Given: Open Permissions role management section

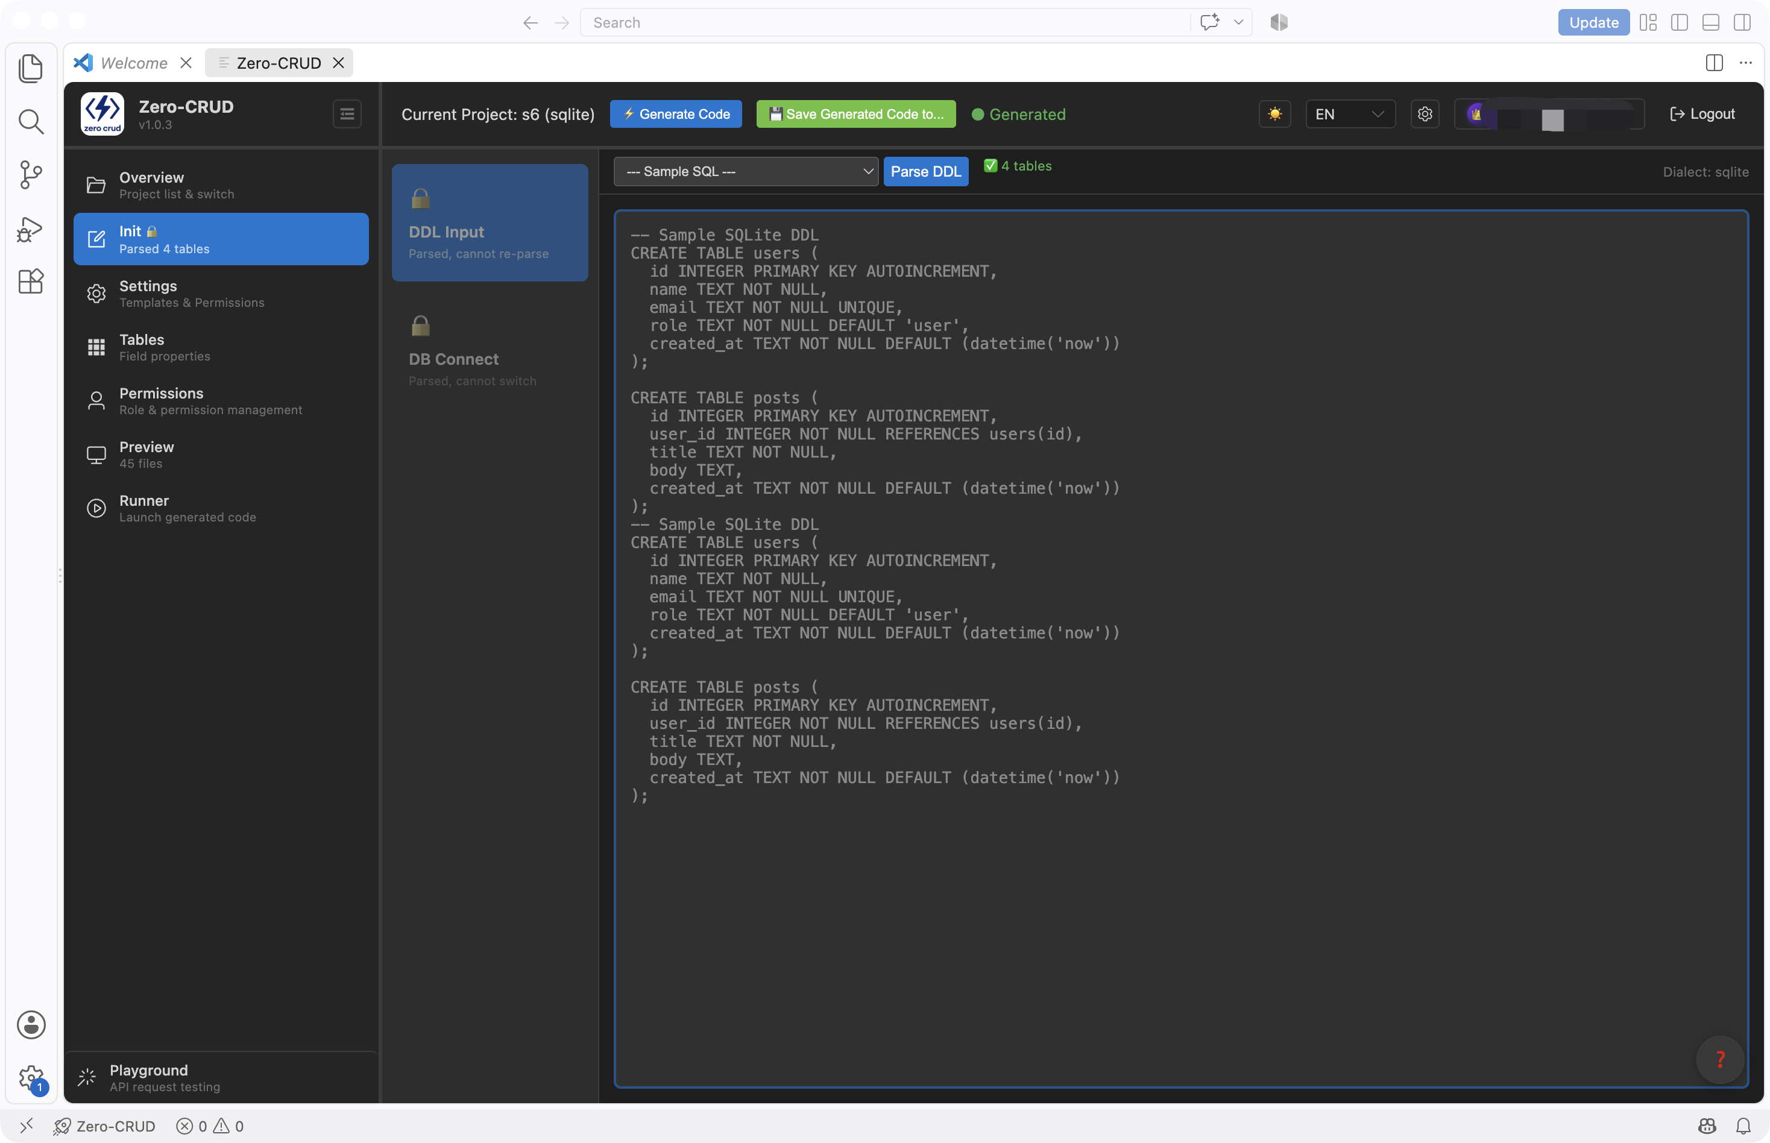Looking at the screenshot, I should point(221,401).
